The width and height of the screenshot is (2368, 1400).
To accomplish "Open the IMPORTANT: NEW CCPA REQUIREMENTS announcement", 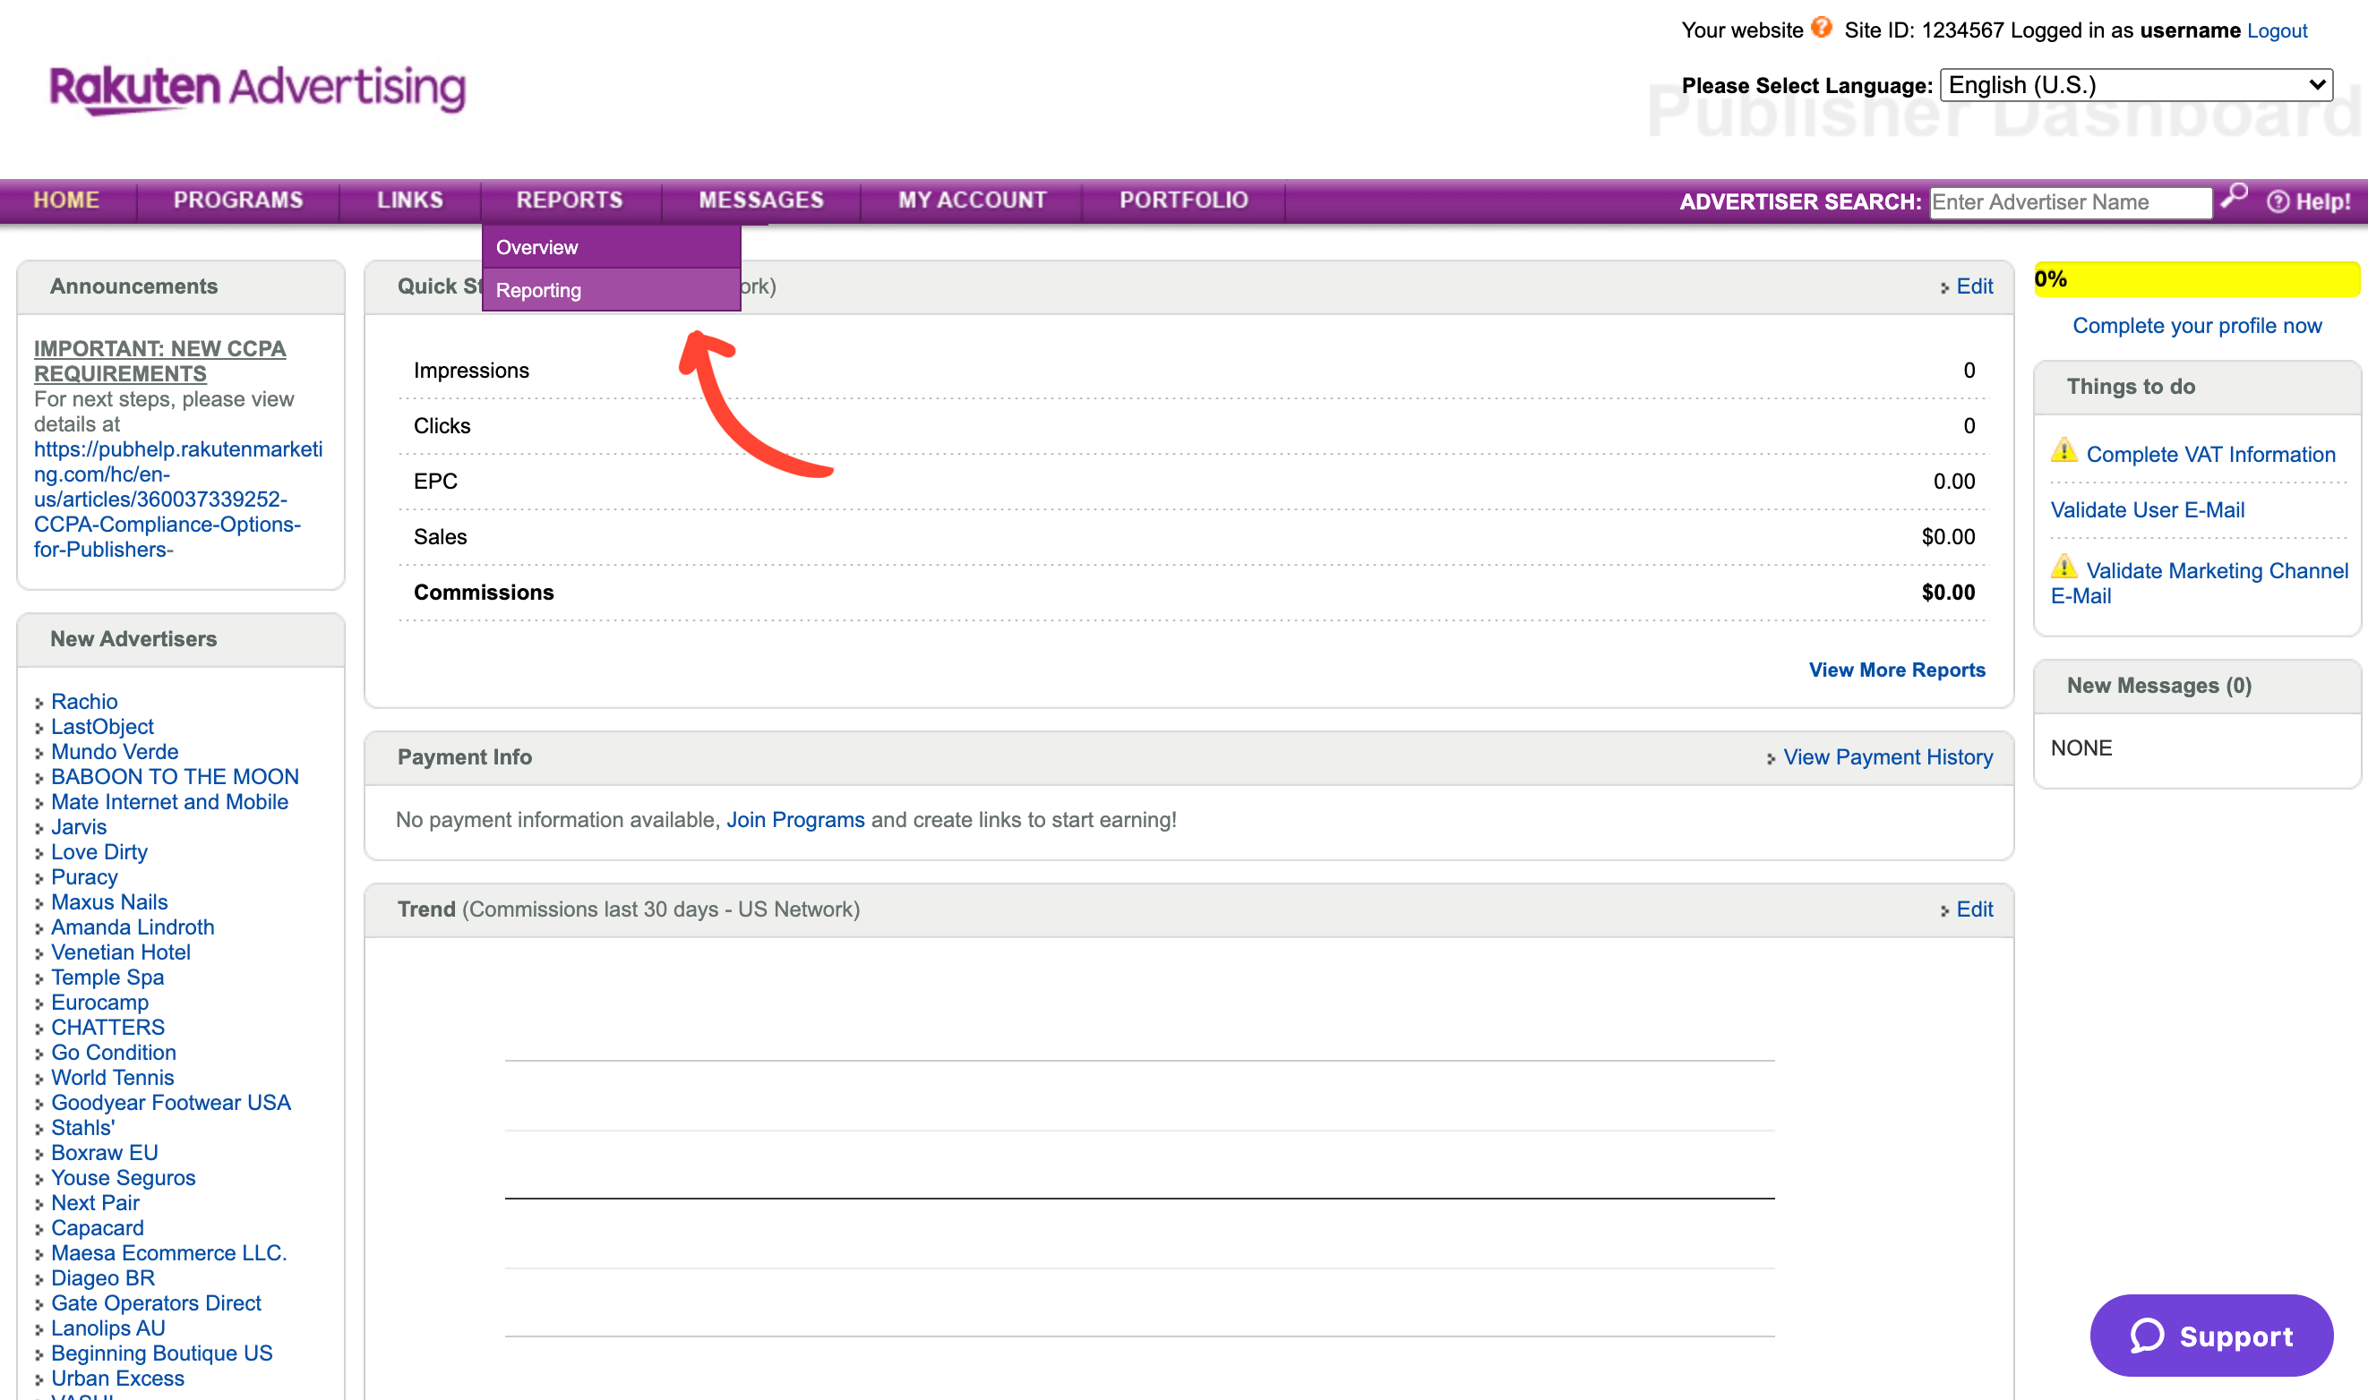I will pyautogui.click(x=159, y=362).
